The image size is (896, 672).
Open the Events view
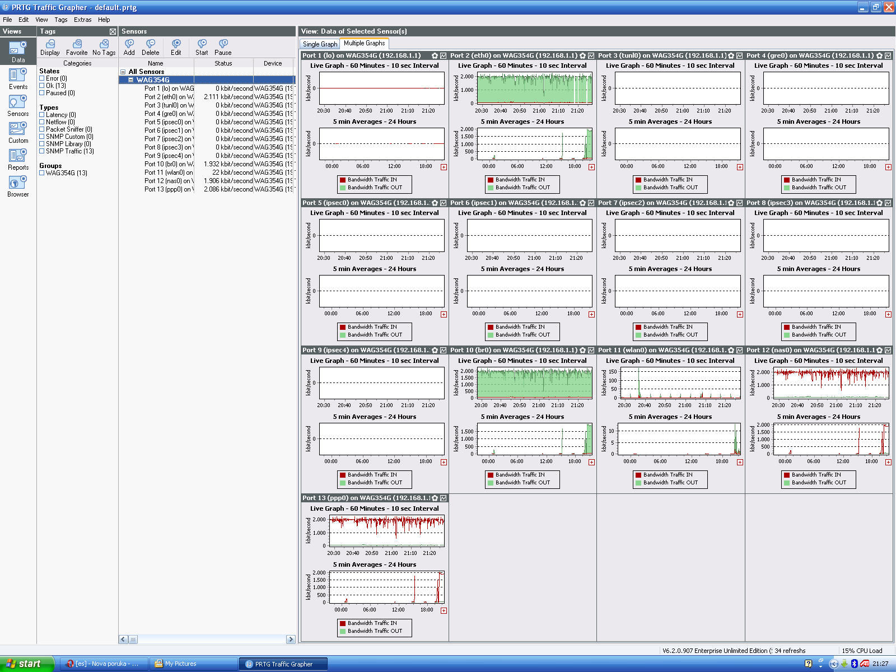(x=18, y=78)
